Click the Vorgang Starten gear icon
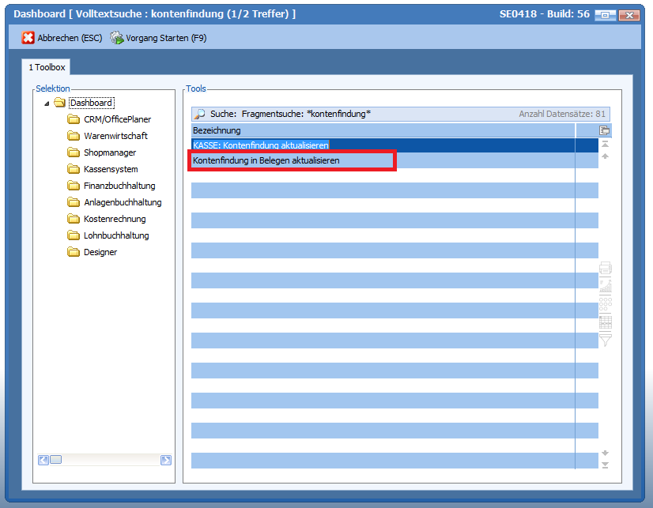653x508 pixels. tap(117, 38)
